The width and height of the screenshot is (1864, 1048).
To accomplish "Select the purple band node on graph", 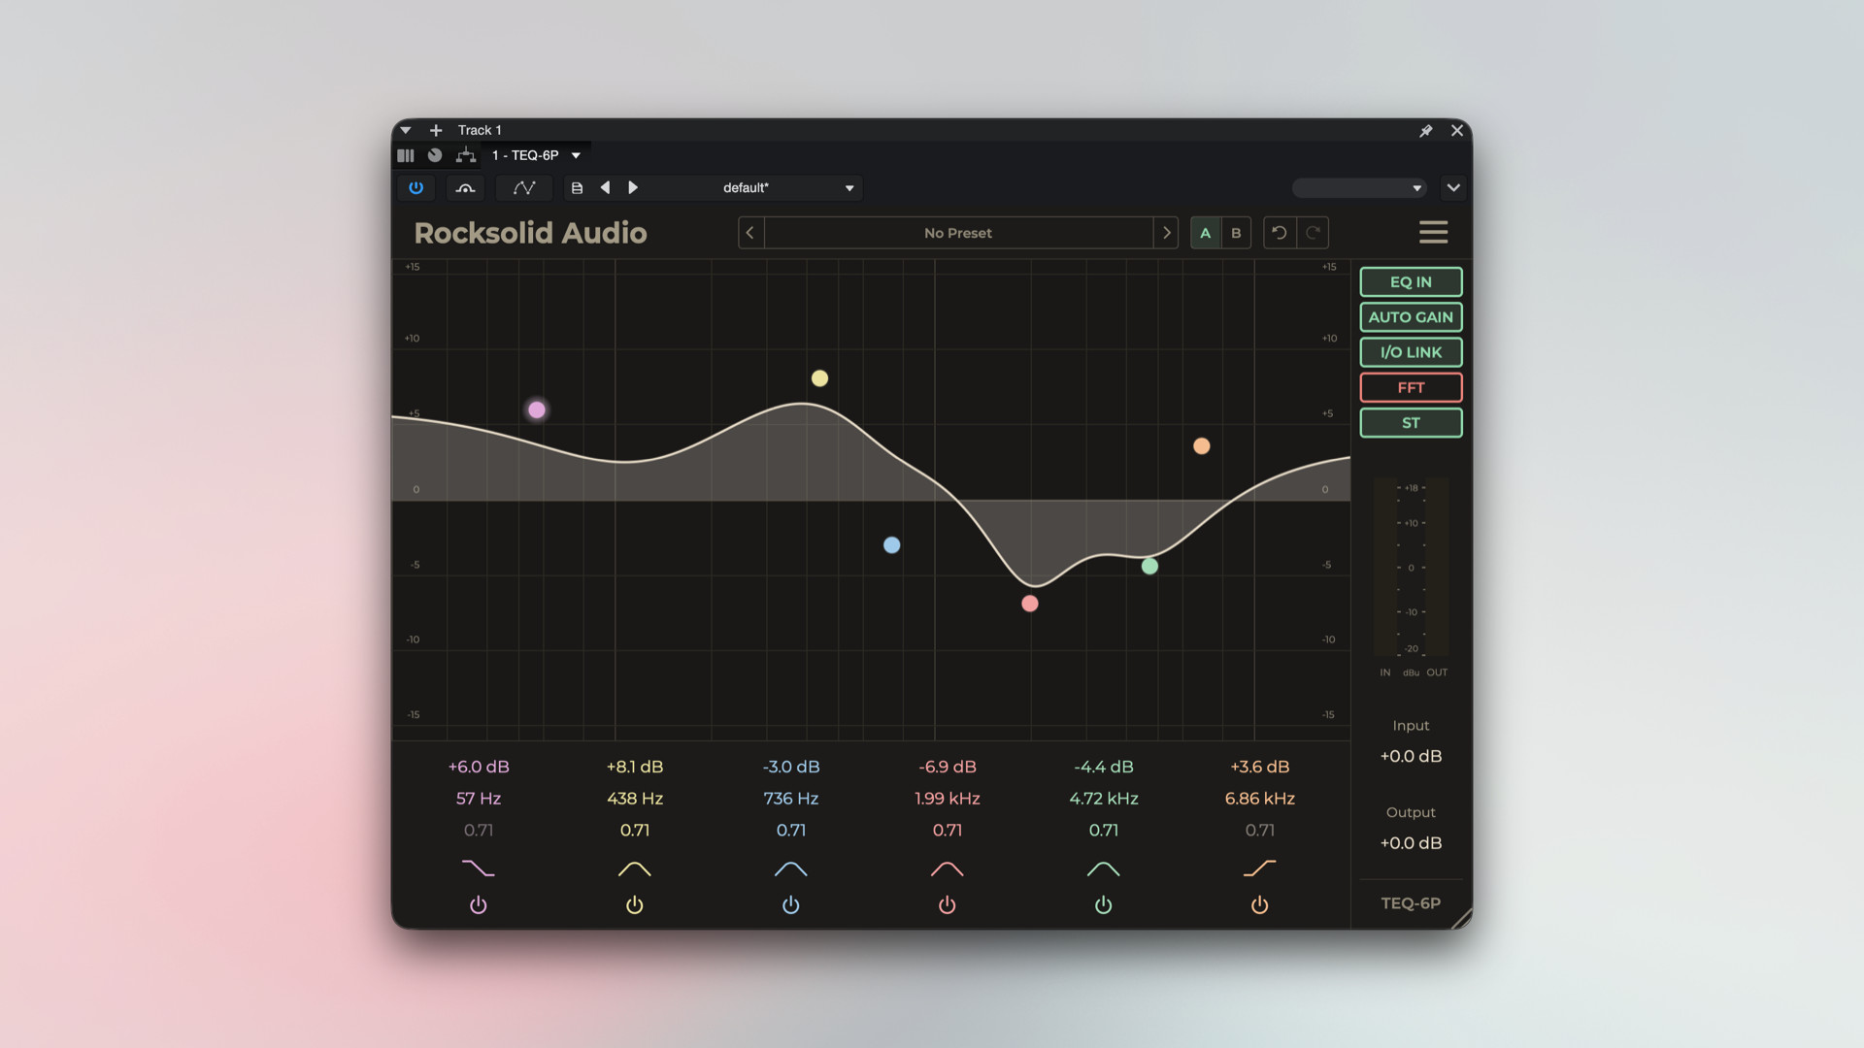I will click(537, 409).
